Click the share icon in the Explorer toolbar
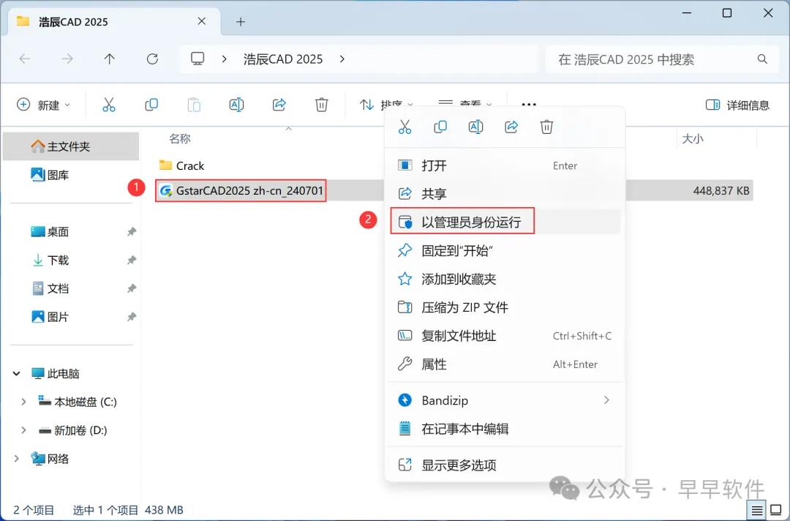This screenshot has height=521, width=790. 279,105
